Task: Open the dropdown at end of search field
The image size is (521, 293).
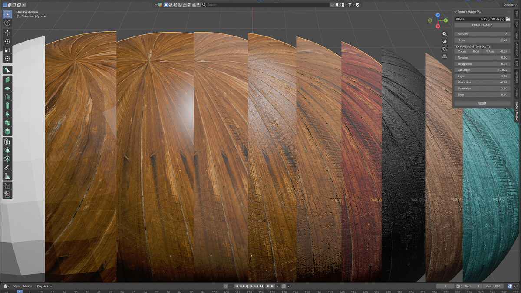Action: point(332,5)
